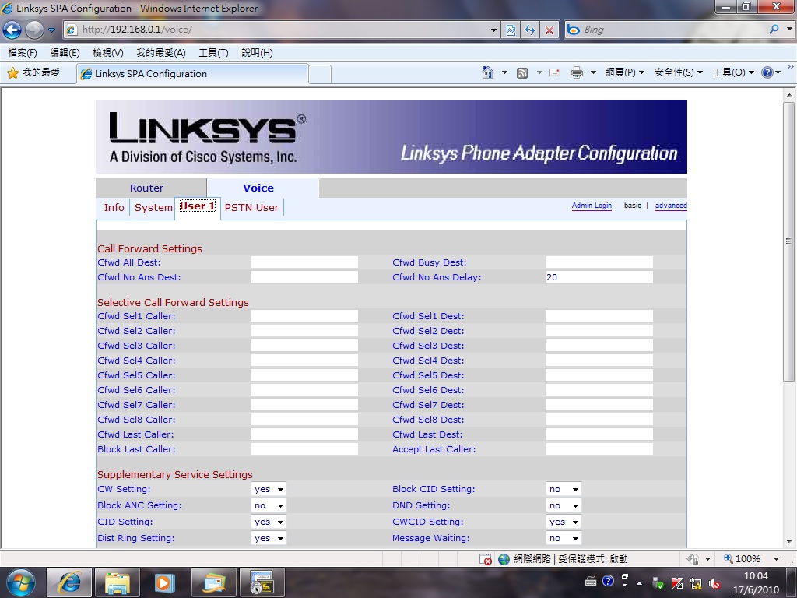Viewport: 797px width, 598px height.
Task: Open the 編輯(E) menu
Action: click(65, 53)
